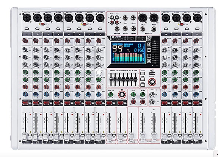
Task: Click the bottom arrows button beside the LCD
Action: point(149,61)
